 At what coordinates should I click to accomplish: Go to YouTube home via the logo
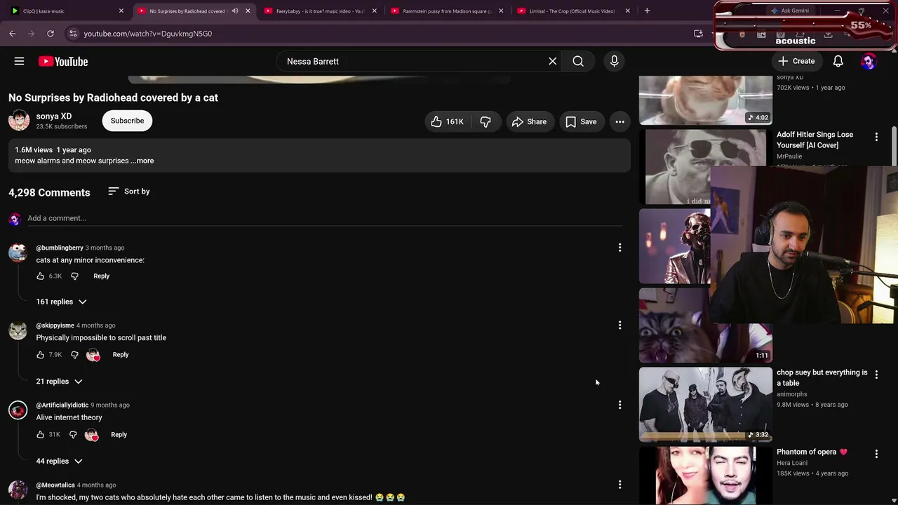(x=63, y=61)
